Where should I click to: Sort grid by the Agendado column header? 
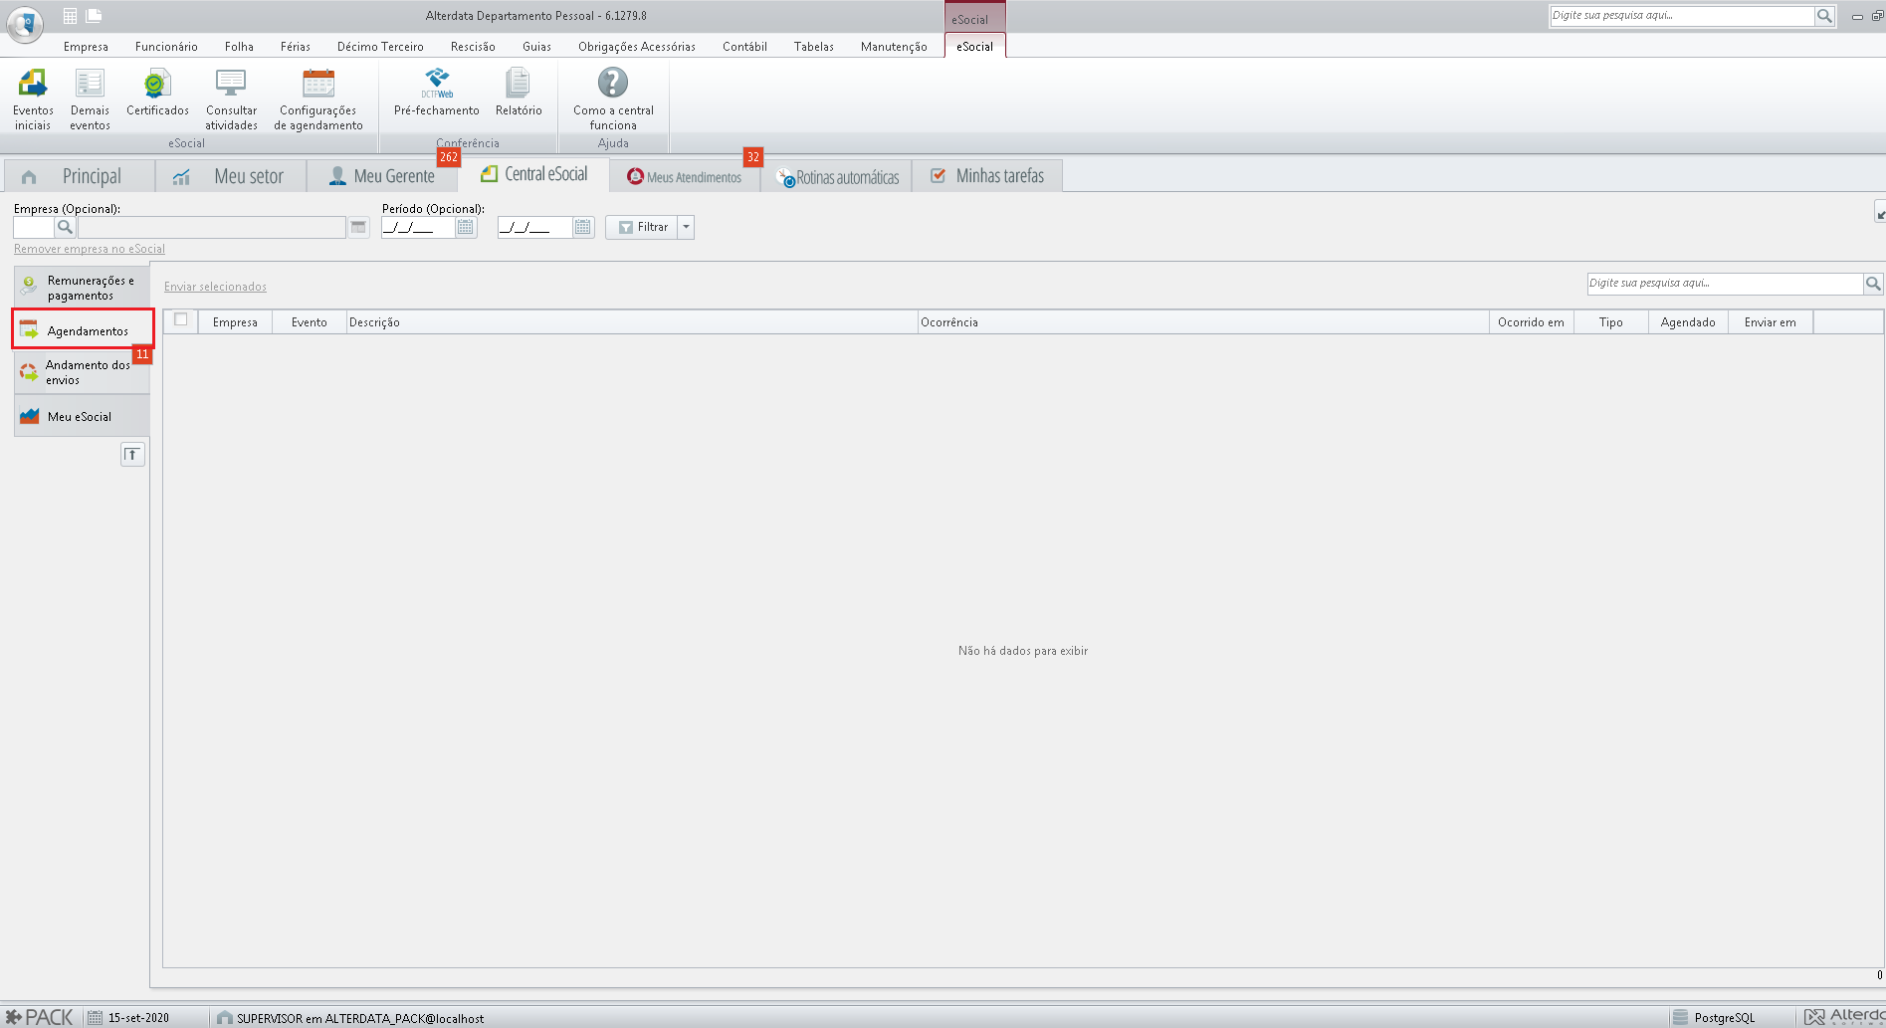point(1688,322)
